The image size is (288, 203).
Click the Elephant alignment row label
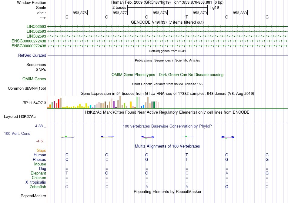point(38,173)
